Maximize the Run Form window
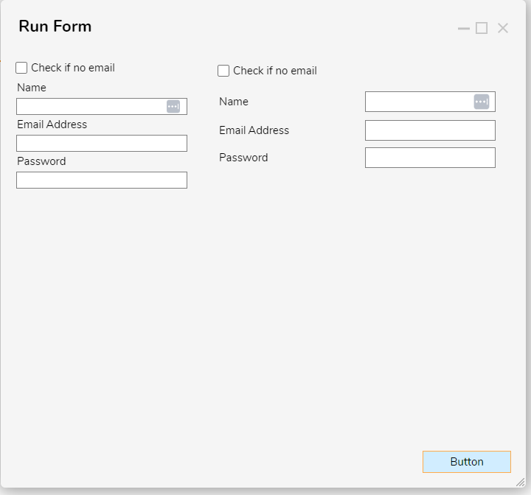Viewport: 531px width, 495px height. coord(482,28)
